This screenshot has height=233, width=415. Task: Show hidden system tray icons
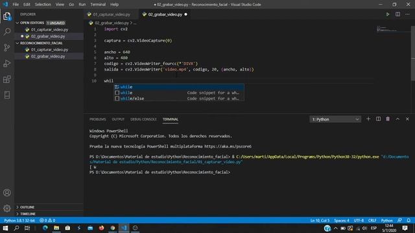(336, 228)
